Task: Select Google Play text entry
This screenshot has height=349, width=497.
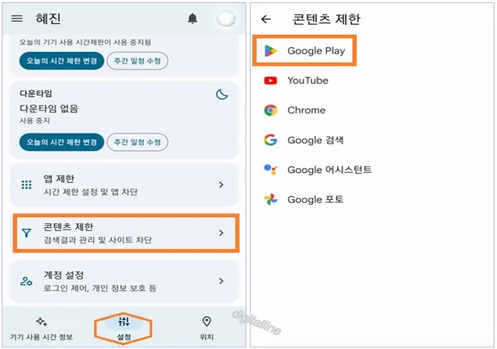Action: (x=316, y=50)
